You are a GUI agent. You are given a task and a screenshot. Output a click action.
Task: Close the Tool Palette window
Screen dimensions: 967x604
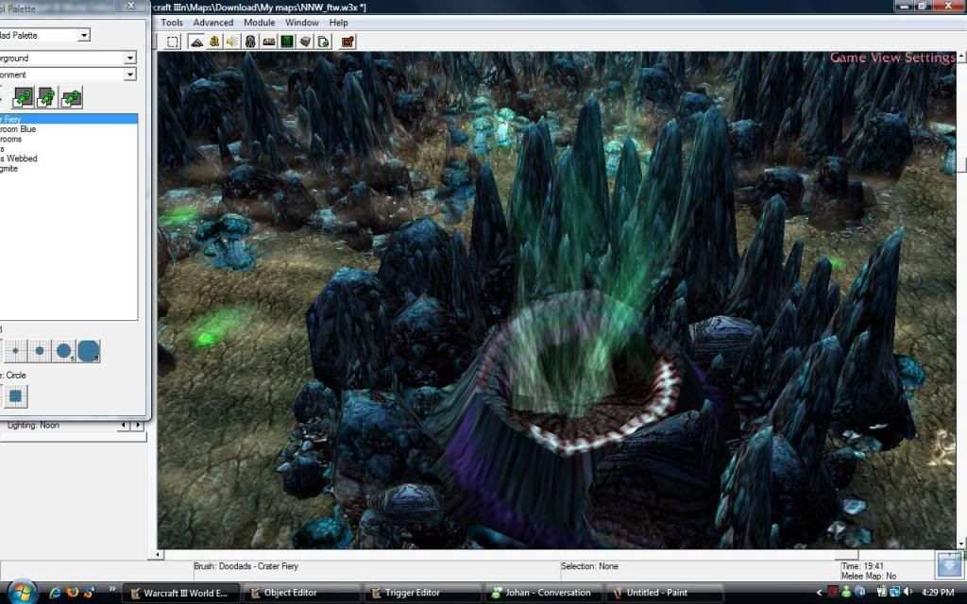(130, 6)
